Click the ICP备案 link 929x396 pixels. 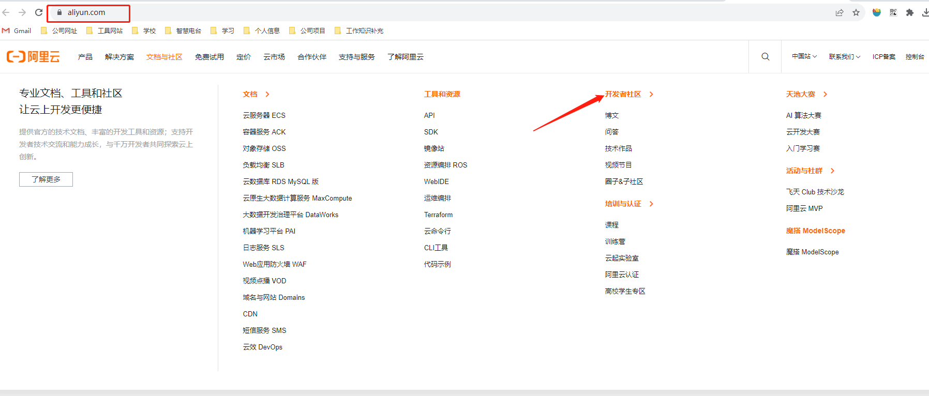pyautogui.click(x=884, y=56)
